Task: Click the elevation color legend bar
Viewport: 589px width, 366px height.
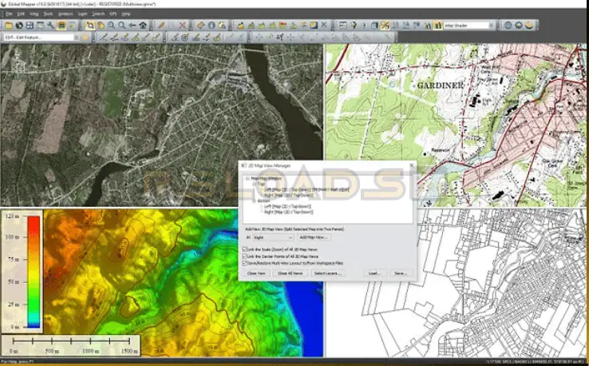Action: point(34,272)
